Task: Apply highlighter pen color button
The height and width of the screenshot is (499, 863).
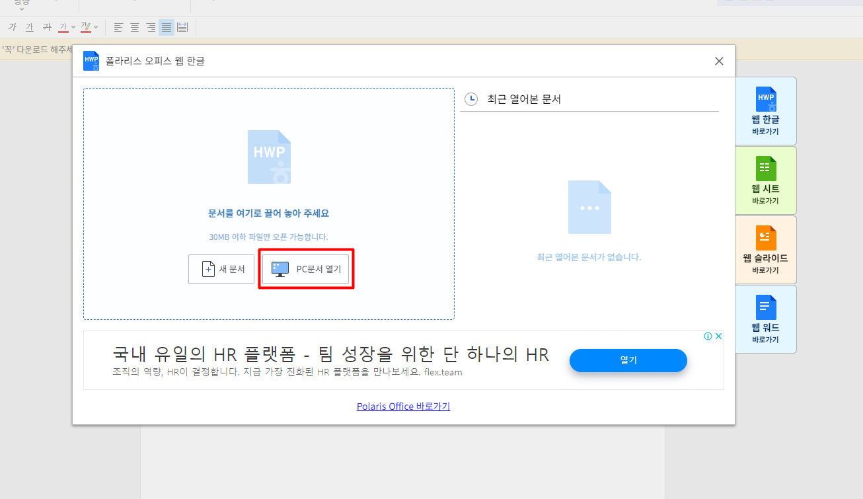Action: click(85, 27)
